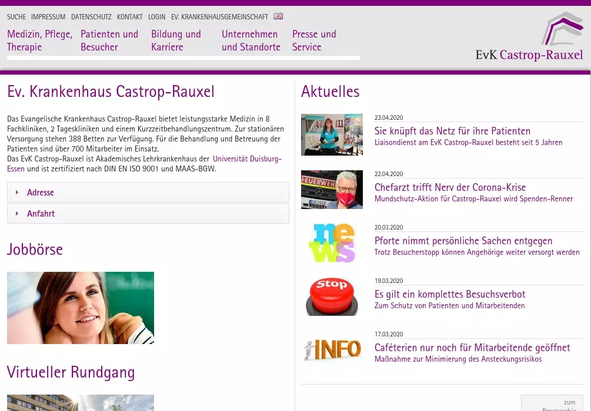Screen dimensions: 591x411
Task: Click the EvK Castrop-Rauxel logo
Action: [529, 38]
